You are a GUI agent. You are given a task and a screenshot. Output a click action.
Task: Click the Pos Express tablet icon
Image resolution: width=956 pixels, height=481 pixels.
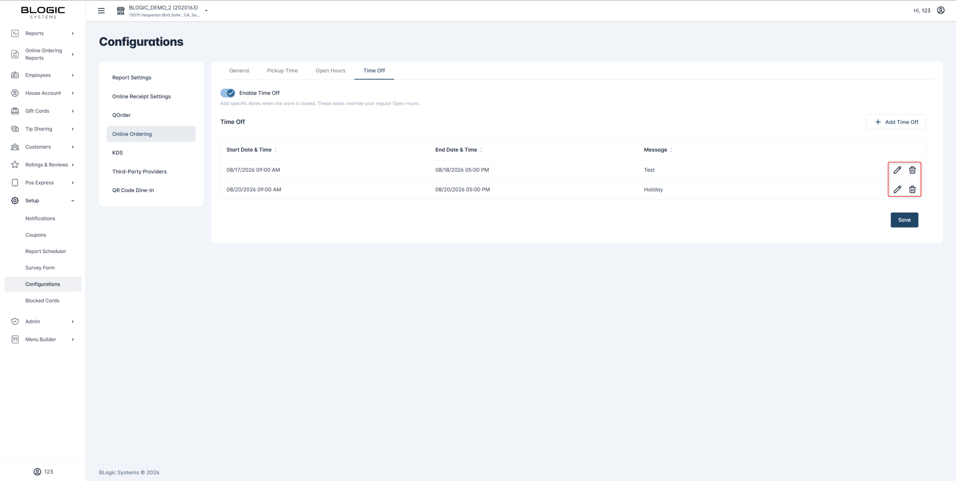15,182
